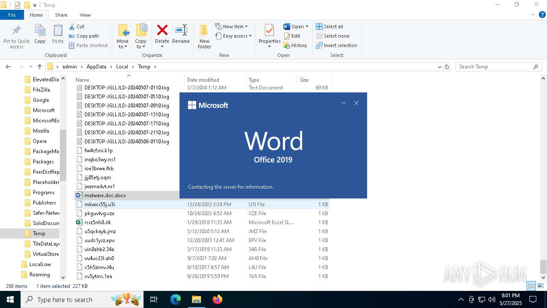
Task: Click the Edit command
Action: click(292, 36)
